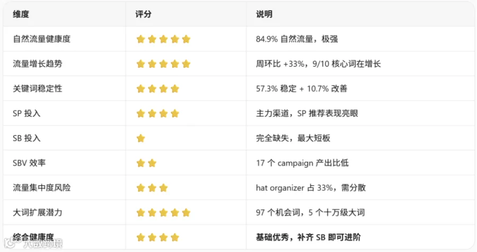Click the 17 个 campaign 产出比低 text

pos(303,163)
